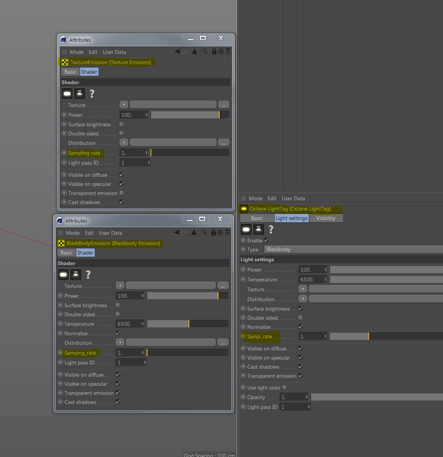Select area light preset icon in Octane LightTag panel
This screenshot has width=443, height=457.
point(246,229)
